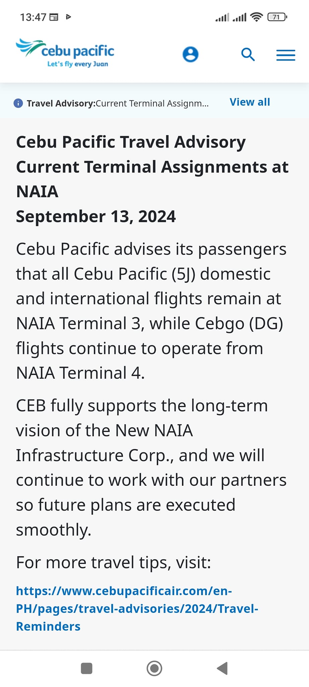Tap the September 13, 2024 date line
The height and width of the screenshot is (687, 309).
point(96,216)
